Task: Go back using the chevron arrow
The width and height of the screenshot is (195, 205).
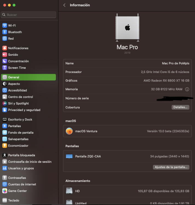Action: [64, 5]
